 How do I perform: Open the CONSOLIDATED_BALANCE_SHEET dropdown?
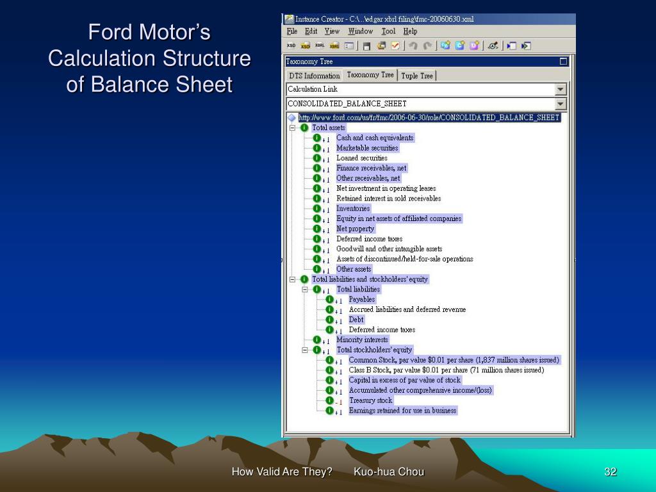coord(561,104)
